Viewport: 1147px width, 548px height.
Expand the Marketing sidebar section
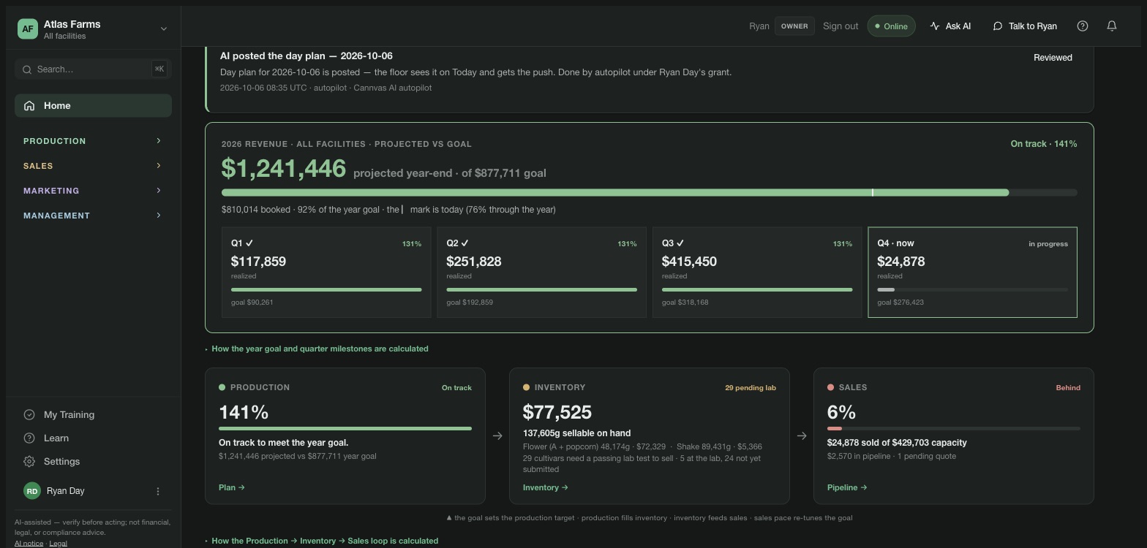pyautogui.click(x=93, y=191)
